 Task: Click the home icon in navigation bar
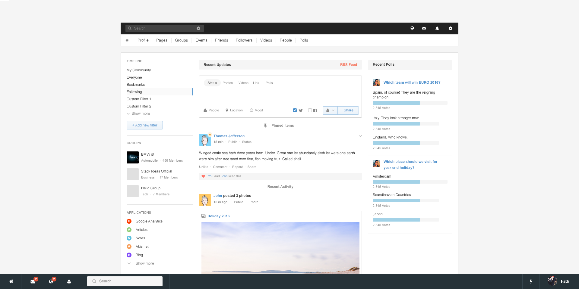click(127, 40)
